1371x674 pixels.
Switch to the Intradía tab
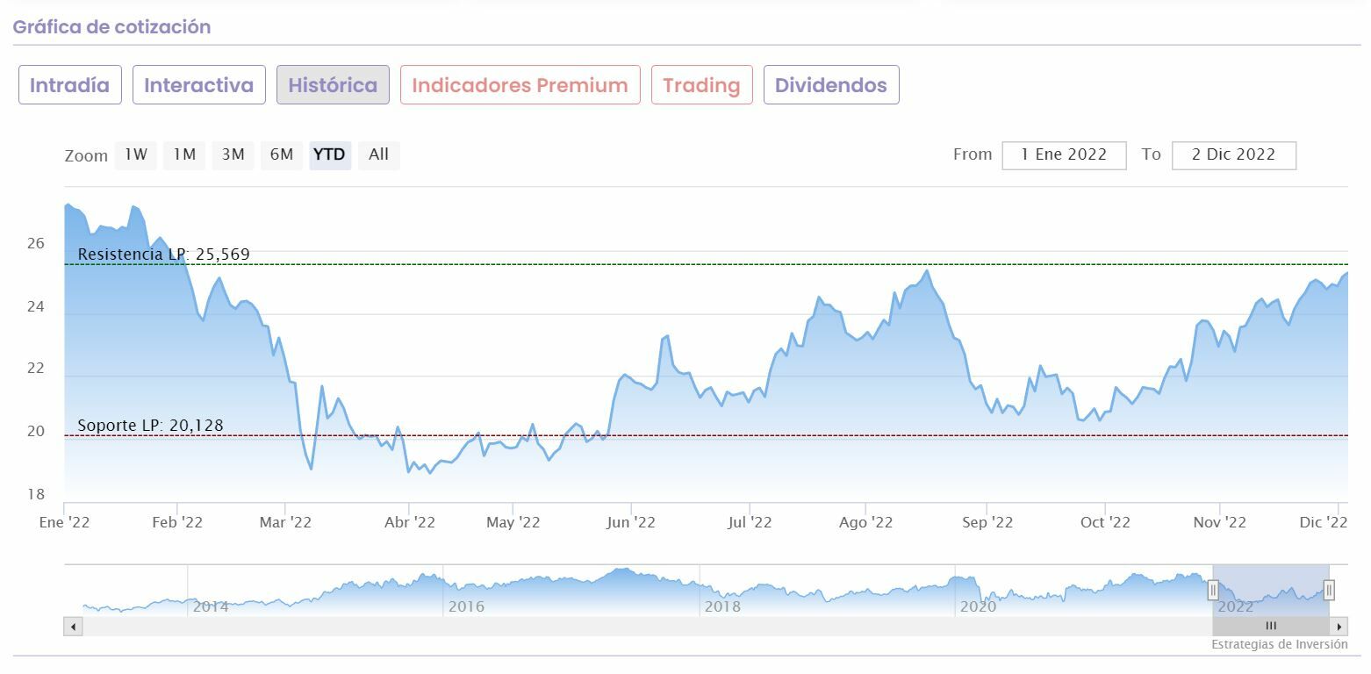(x=70, y=85)
